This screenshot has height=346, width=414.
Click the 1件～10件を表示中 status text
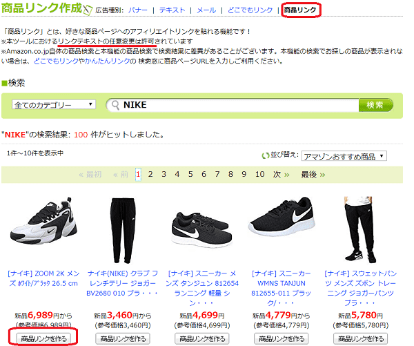(35, 153)
